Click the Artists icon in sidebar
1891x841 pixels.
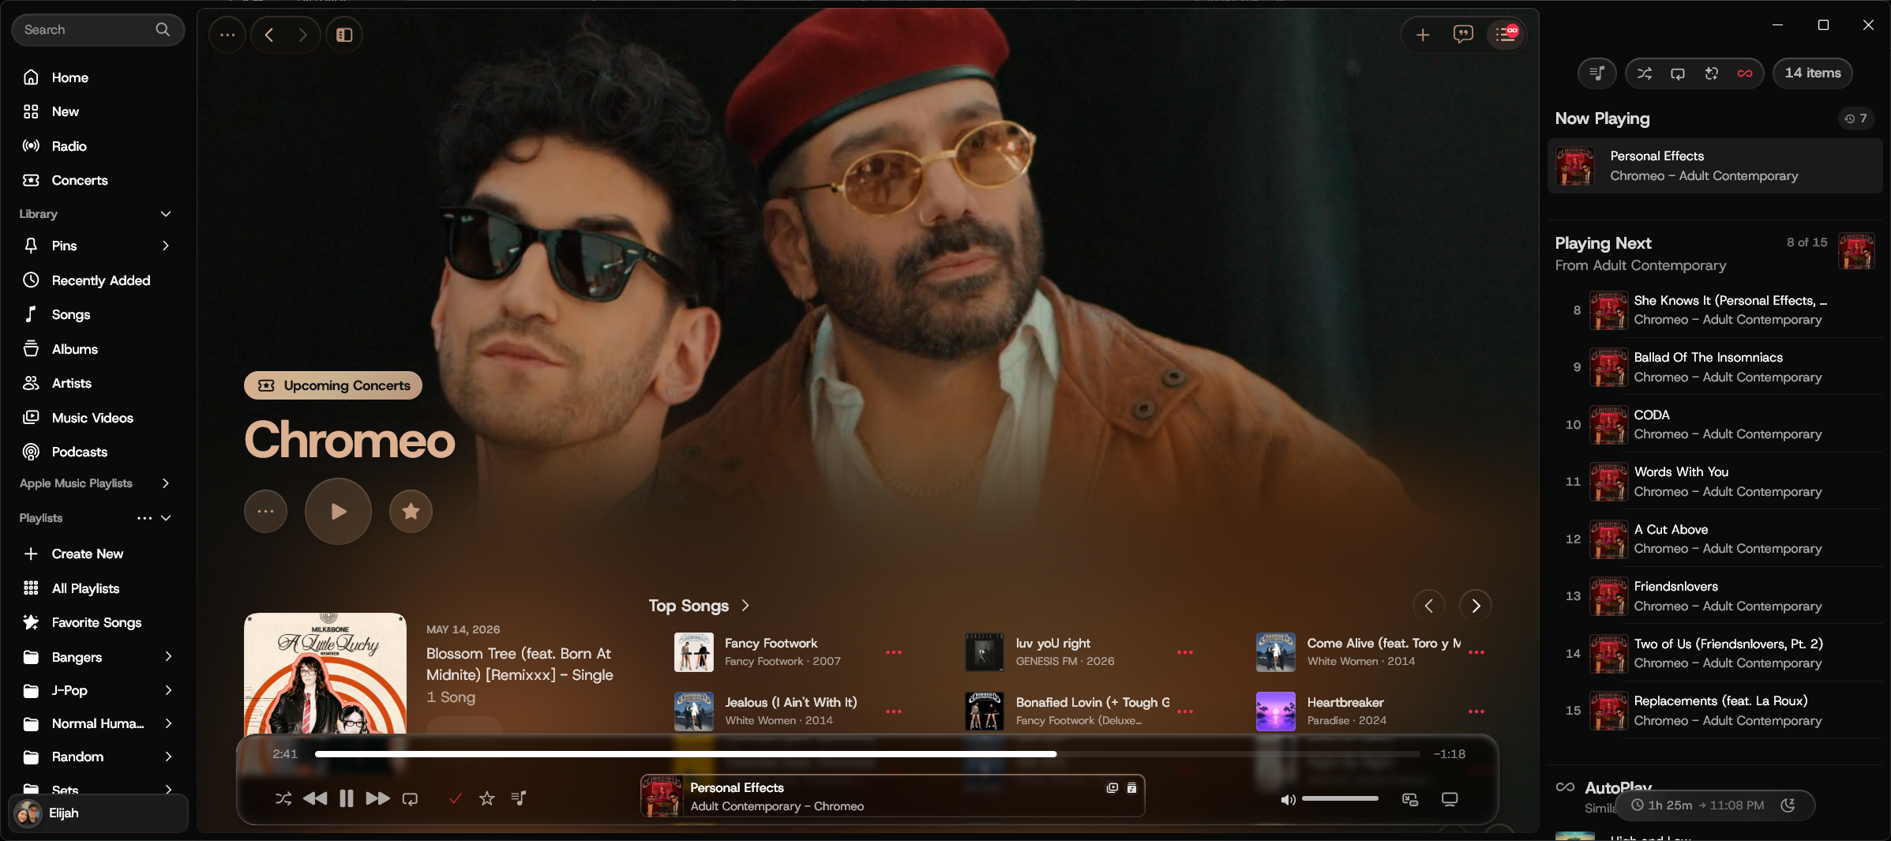[x=31, y=383]
